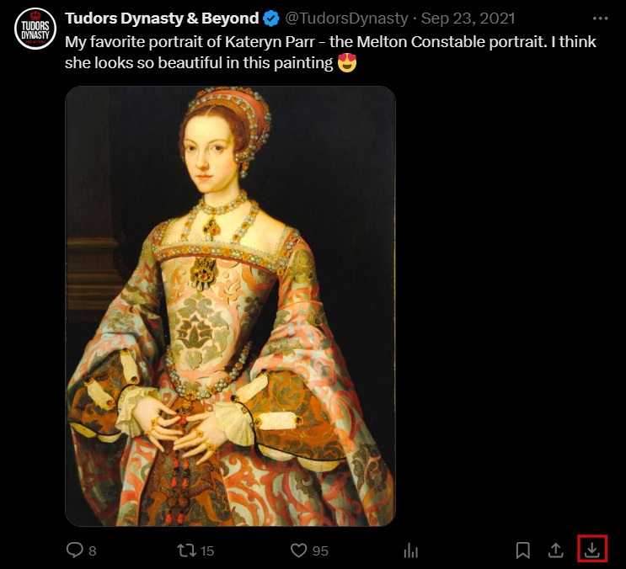Click the download arrow icon
This screenshot has height=569, width=626.
(592, 550)
